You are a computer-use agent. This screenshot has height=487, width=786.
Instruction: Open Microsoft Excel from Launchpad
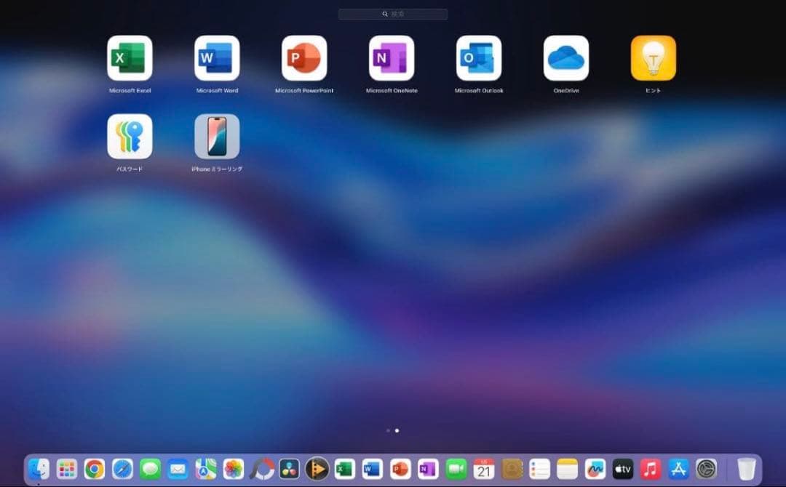coord(130,60)
